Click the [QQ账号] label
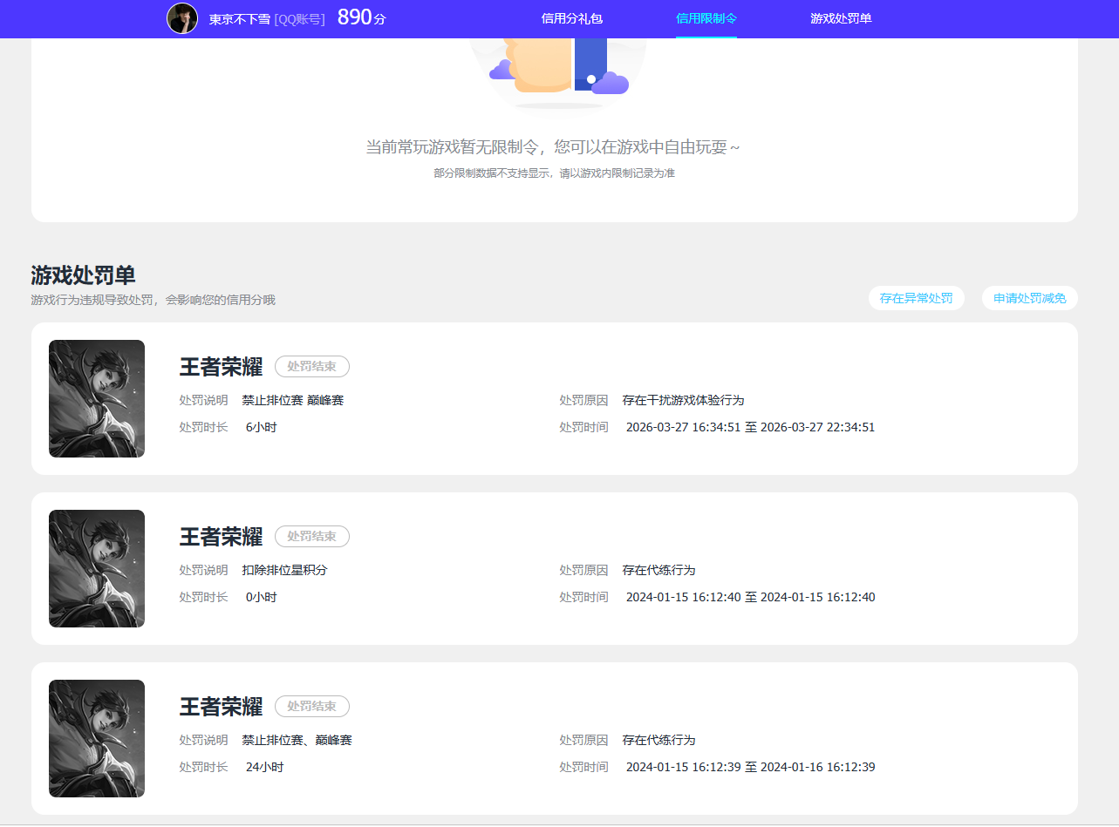 pos(300,19)
